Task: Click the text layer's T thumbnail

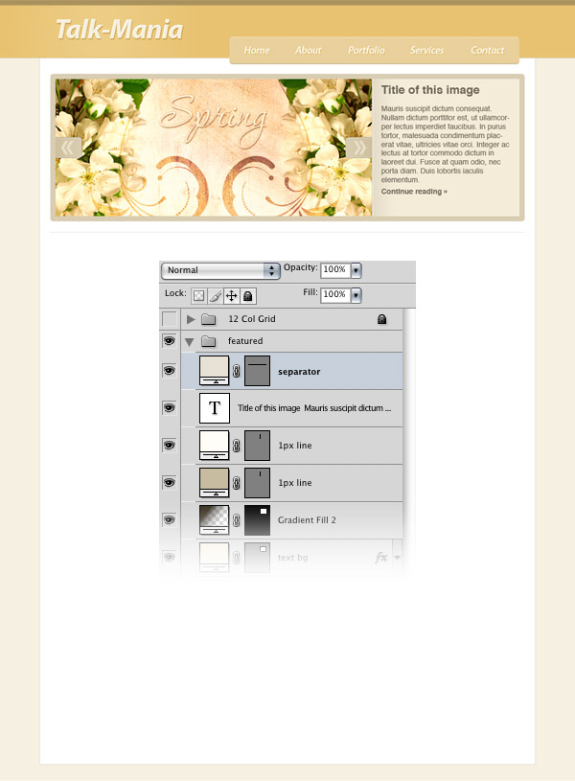Action: pos(215,408)
